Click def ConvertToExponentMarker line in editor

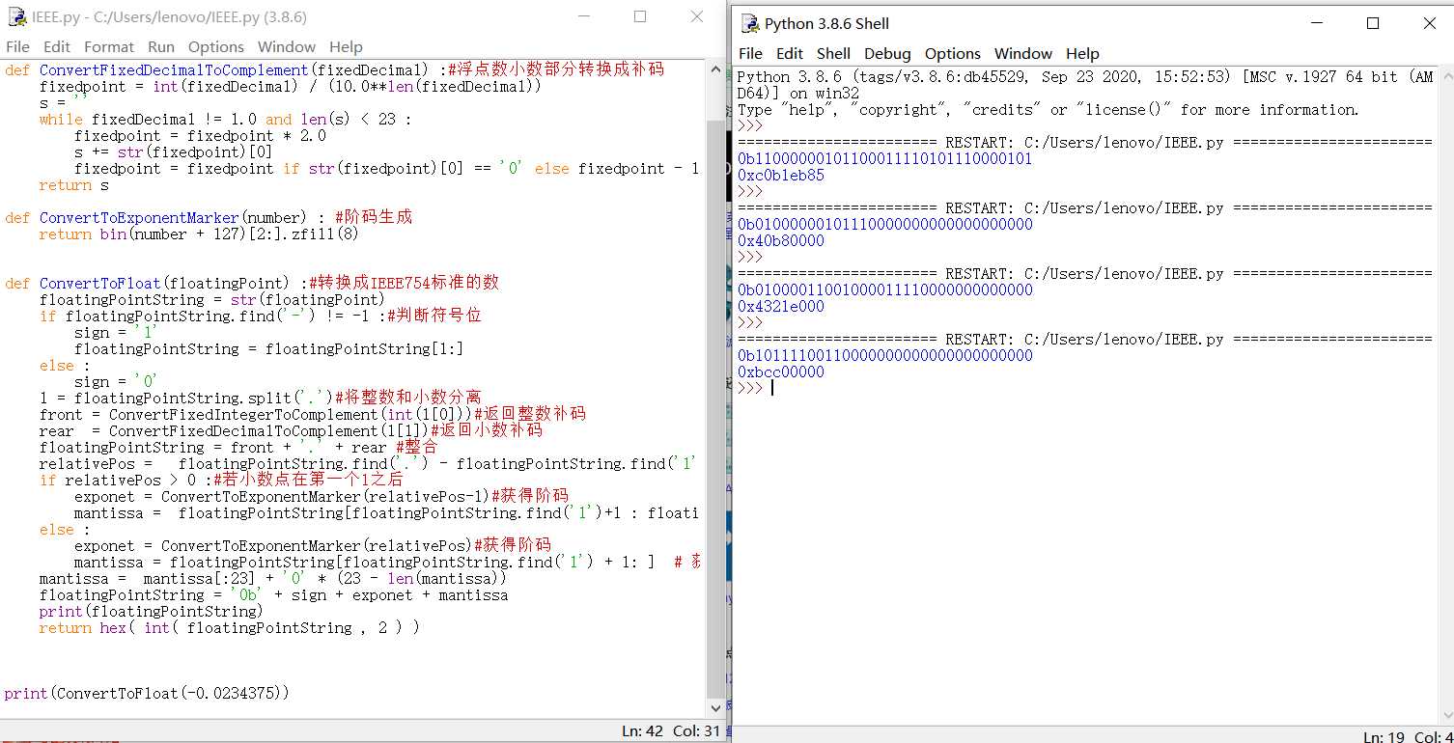pyautogui.click(x=209, y=217)
